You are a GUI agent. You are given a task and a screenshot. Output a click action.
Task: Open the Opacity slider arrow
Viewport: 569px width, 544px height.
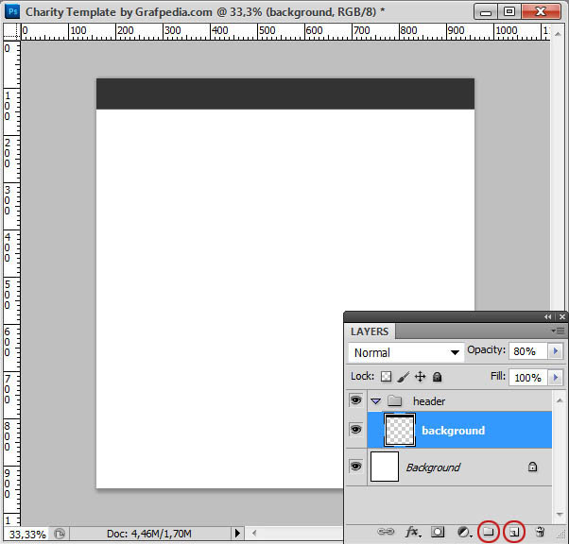[x=555, y=350]
